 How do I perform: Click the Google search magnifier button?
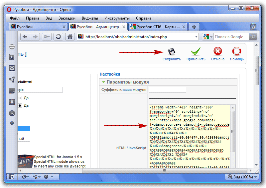coord(253,37)
